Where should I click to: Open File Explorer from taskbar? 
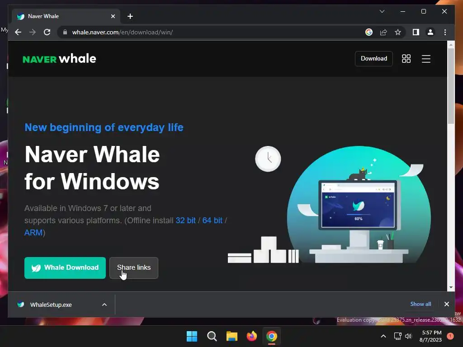point(232,336)
